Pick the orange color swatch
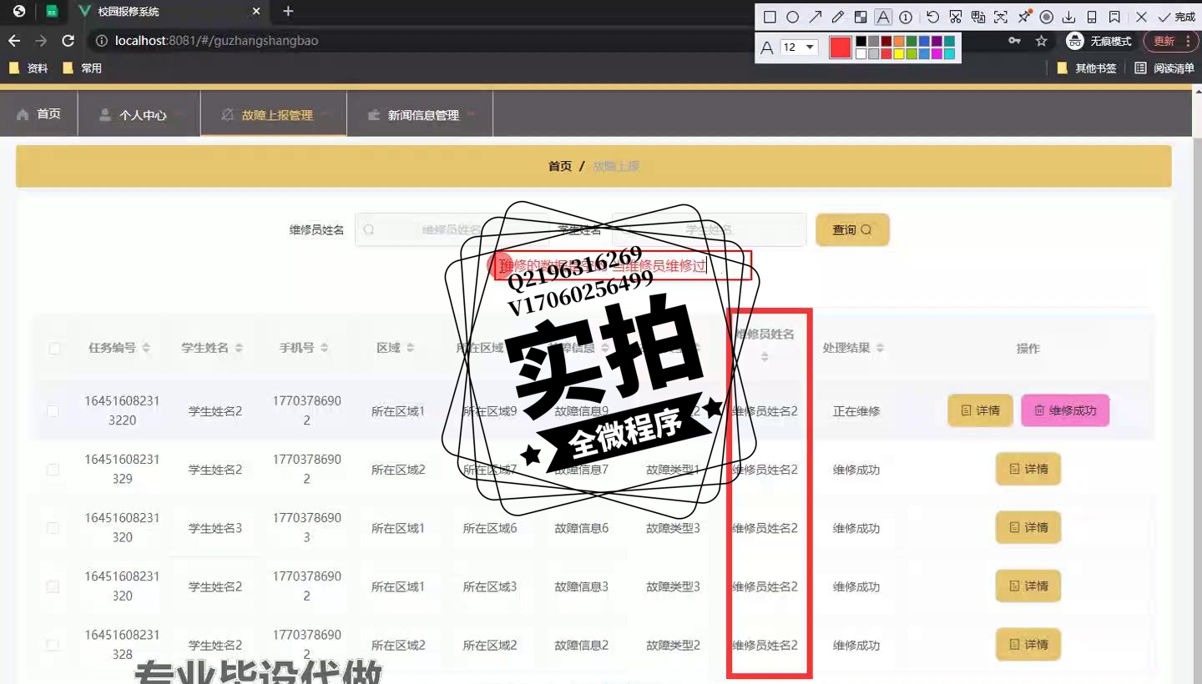1202x684 pixels. pyautogui.click(x=899, y=42)
